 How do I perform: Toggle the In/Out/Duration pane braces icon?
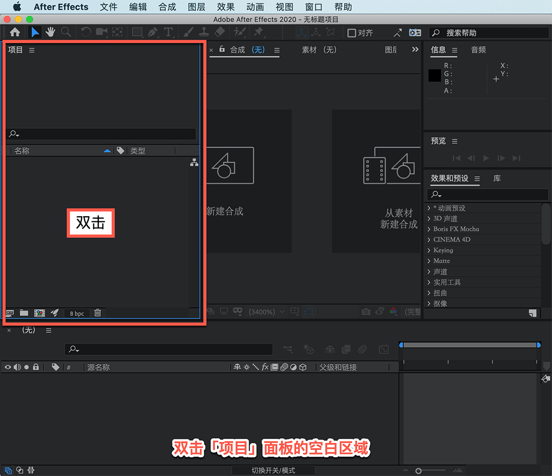pos(31,470)
